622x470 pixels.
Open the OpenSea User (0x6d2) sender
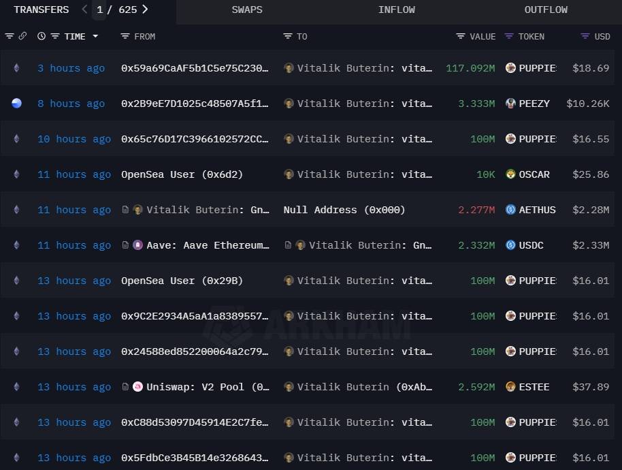pos(182,174)
